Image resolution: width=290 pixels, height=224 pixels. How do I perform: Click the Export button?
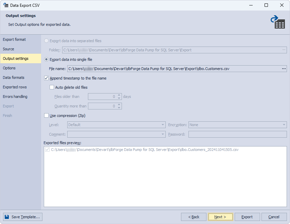247,217
